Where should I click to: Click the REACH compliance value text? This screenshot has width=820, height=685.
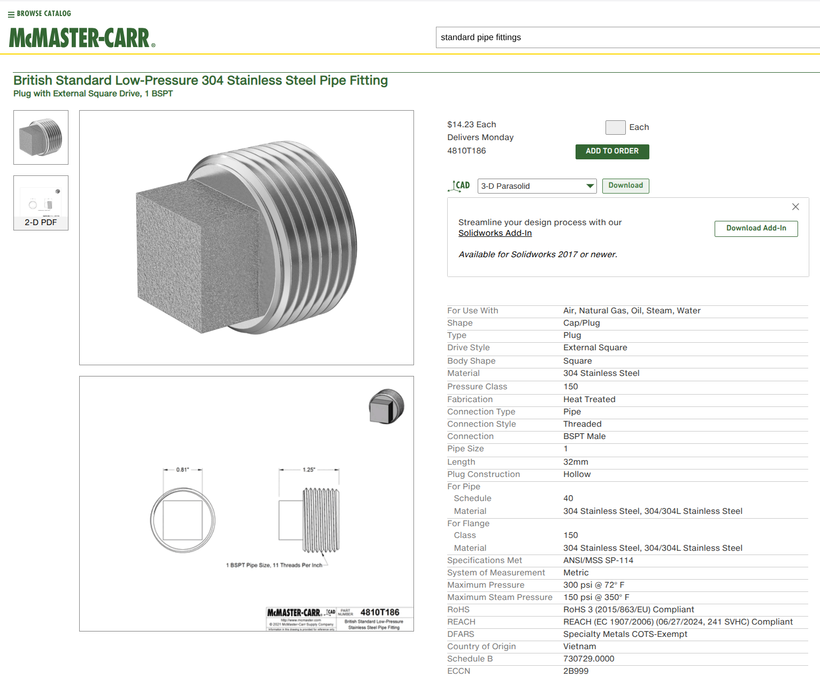tap(678, 622)
